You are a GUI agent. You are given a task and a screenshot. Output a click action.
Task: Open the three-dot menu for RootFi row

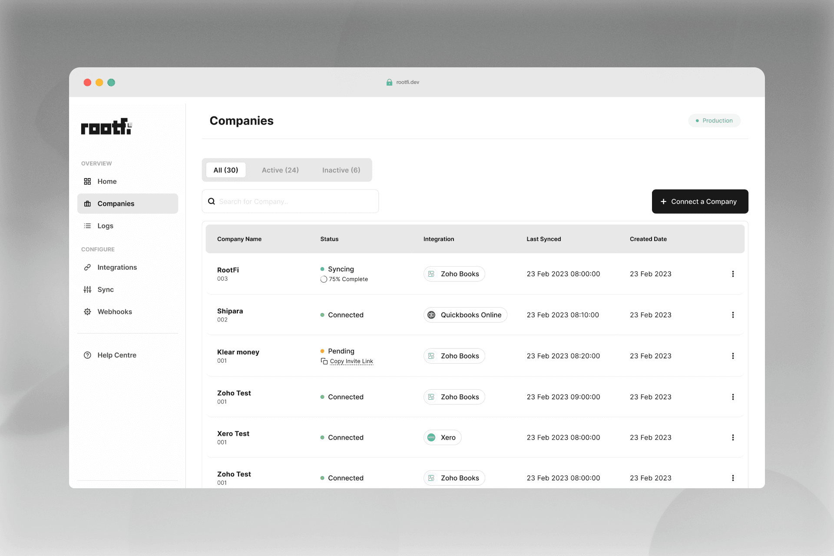click(733, 274)
